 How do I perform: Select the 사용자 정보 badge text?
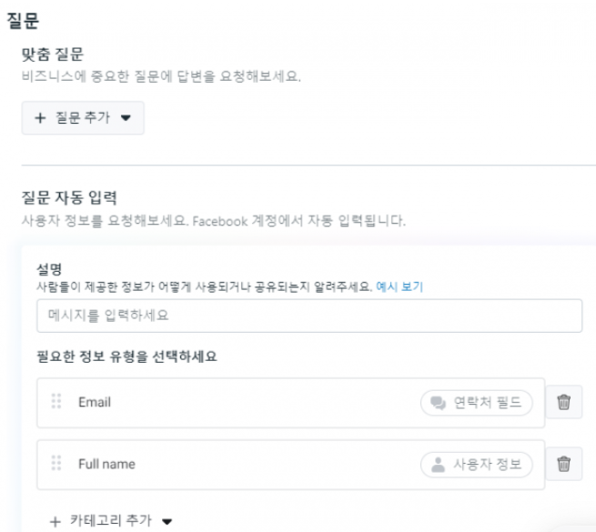[x=488, y=465]
